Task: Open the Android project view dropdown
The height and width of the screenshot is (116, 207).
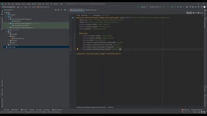Action: 9,10
